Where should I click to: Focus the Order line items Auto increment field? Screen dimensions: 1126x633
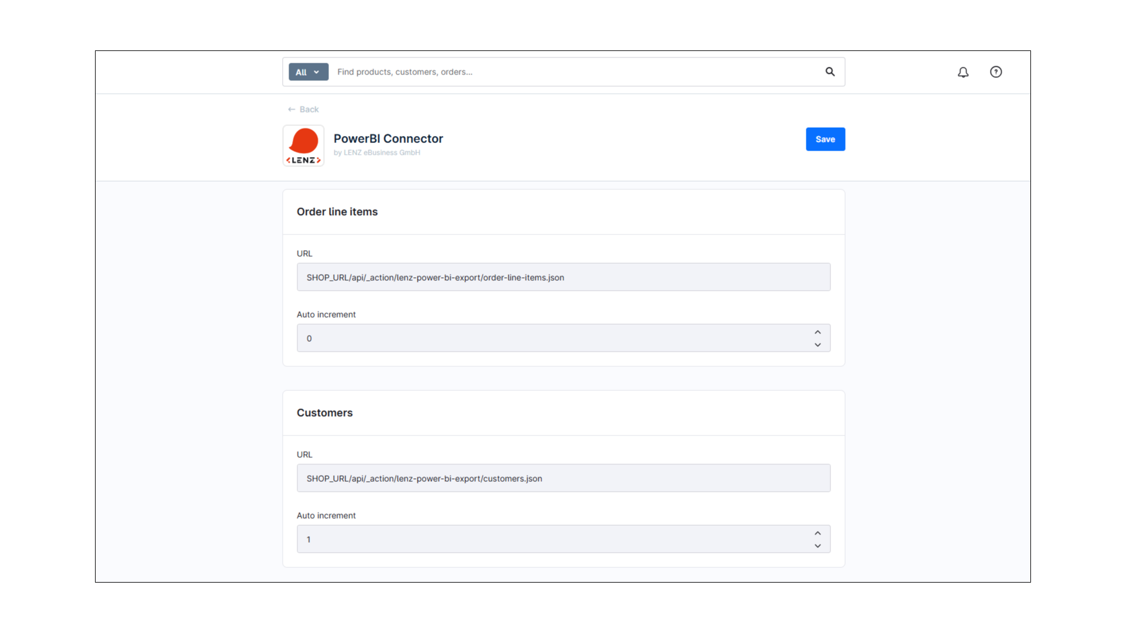[x=551, y=338]
